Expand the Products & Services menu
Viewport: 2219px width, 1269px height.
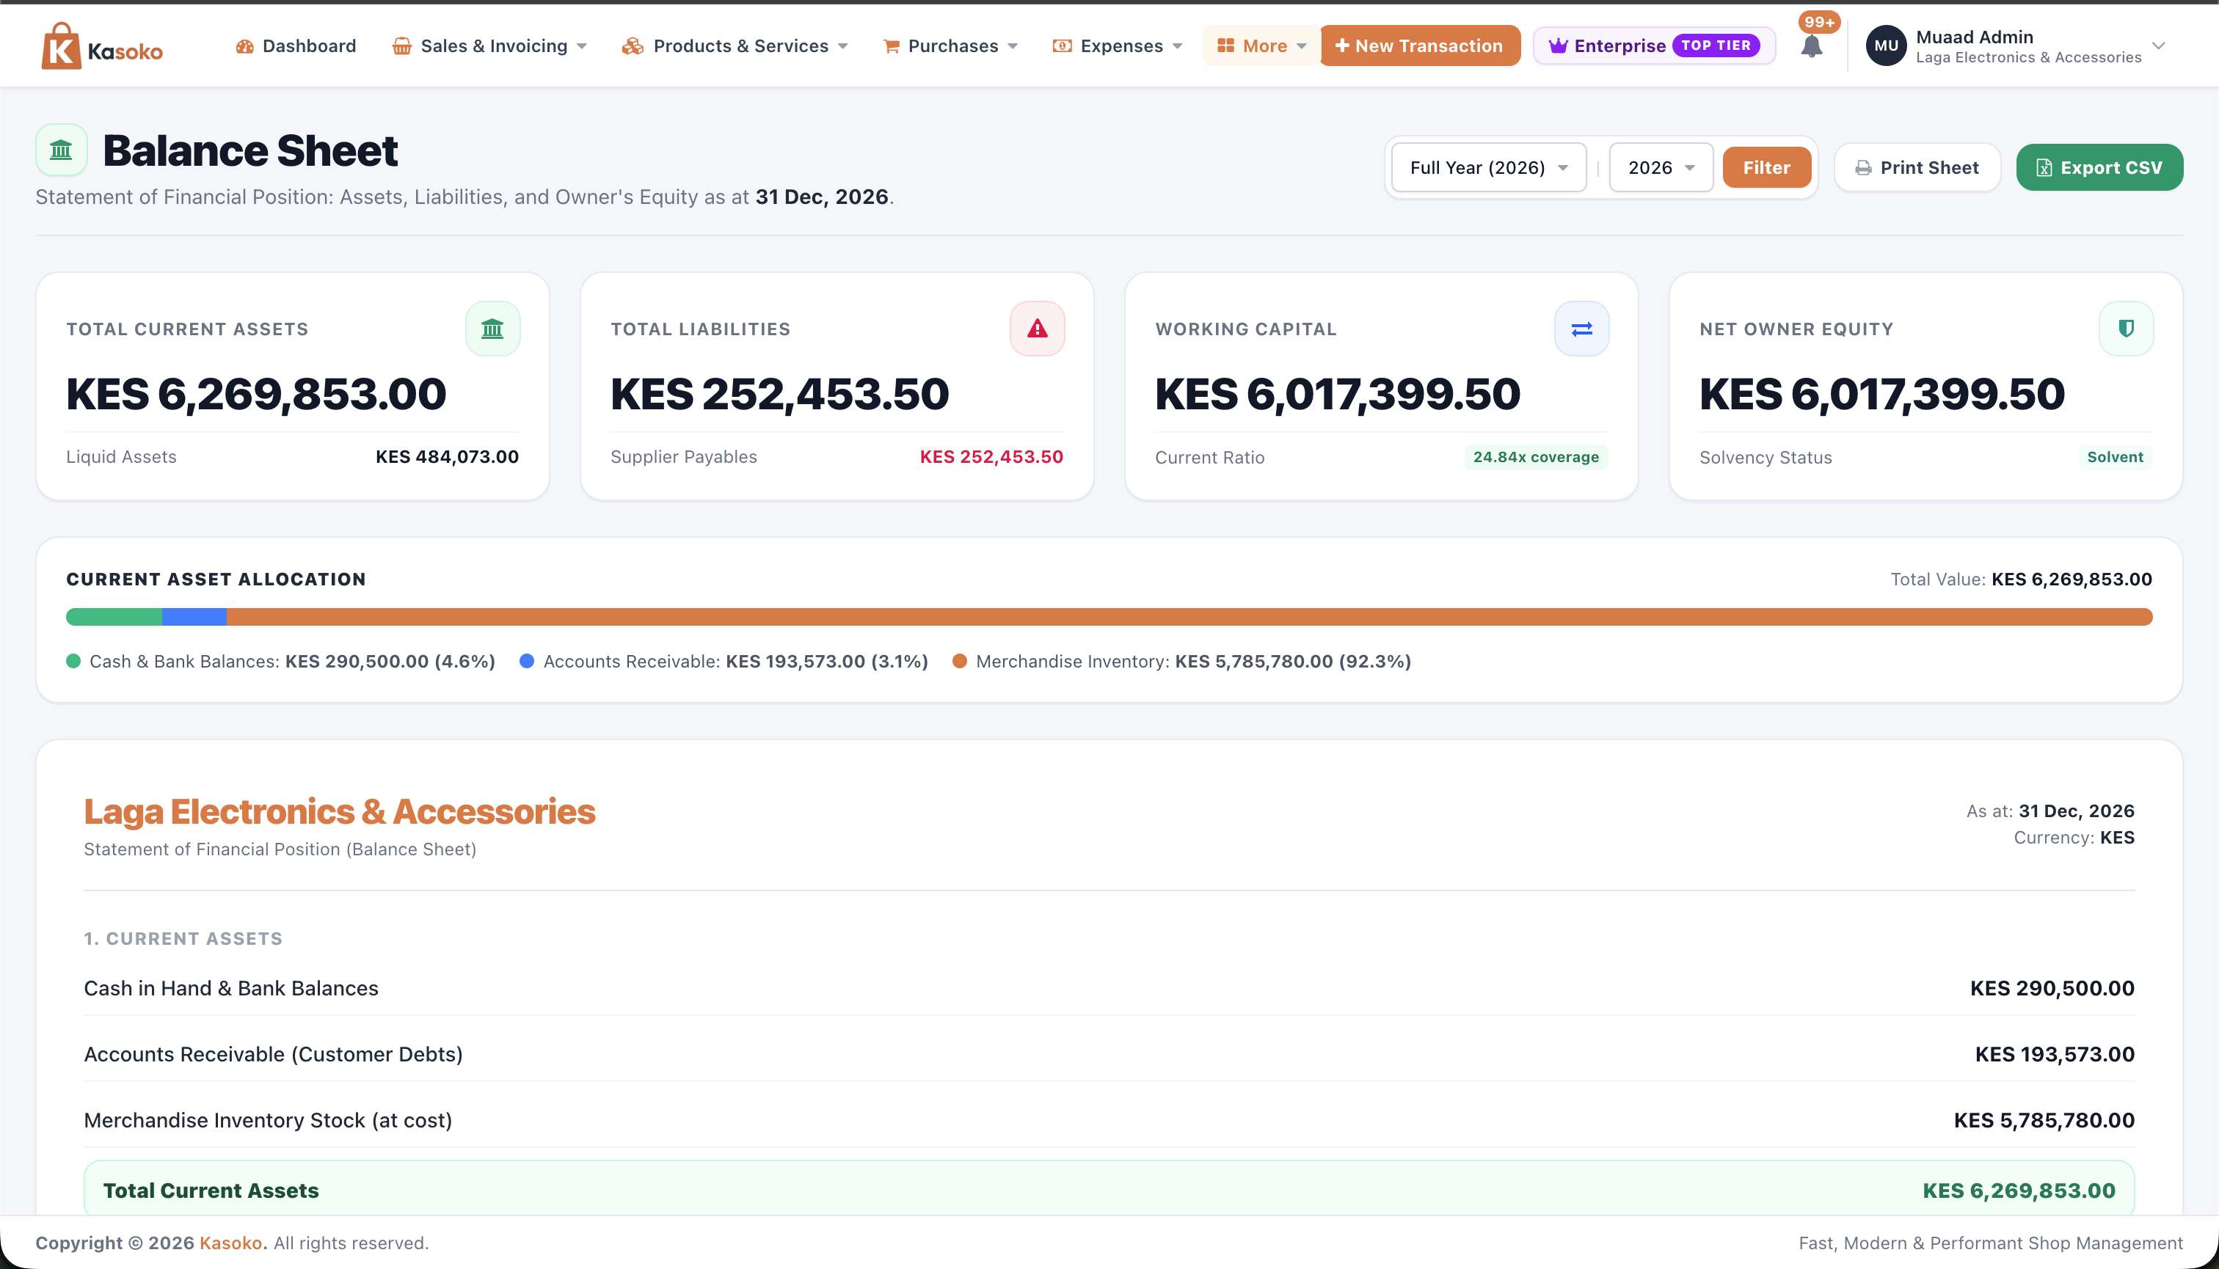click(x=734, y=46)
